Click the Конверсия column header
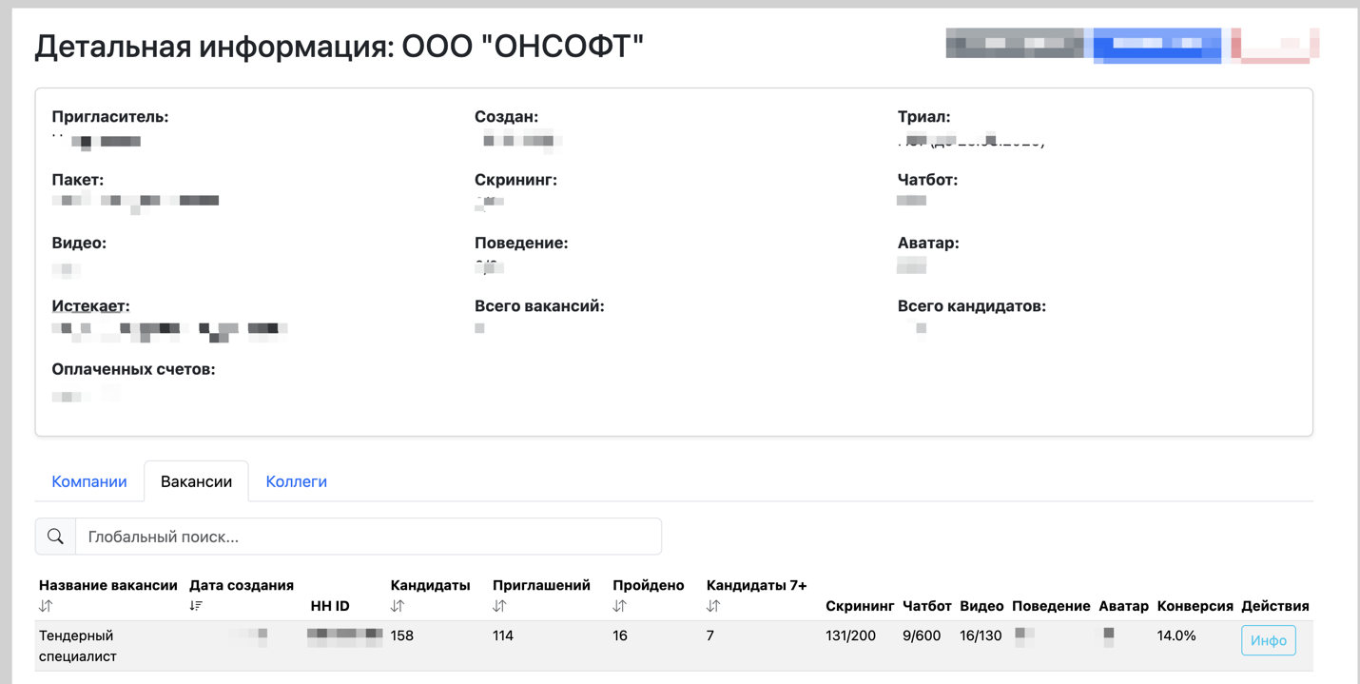Screen dimensions: 1360x684 (x=1195, y=606)
